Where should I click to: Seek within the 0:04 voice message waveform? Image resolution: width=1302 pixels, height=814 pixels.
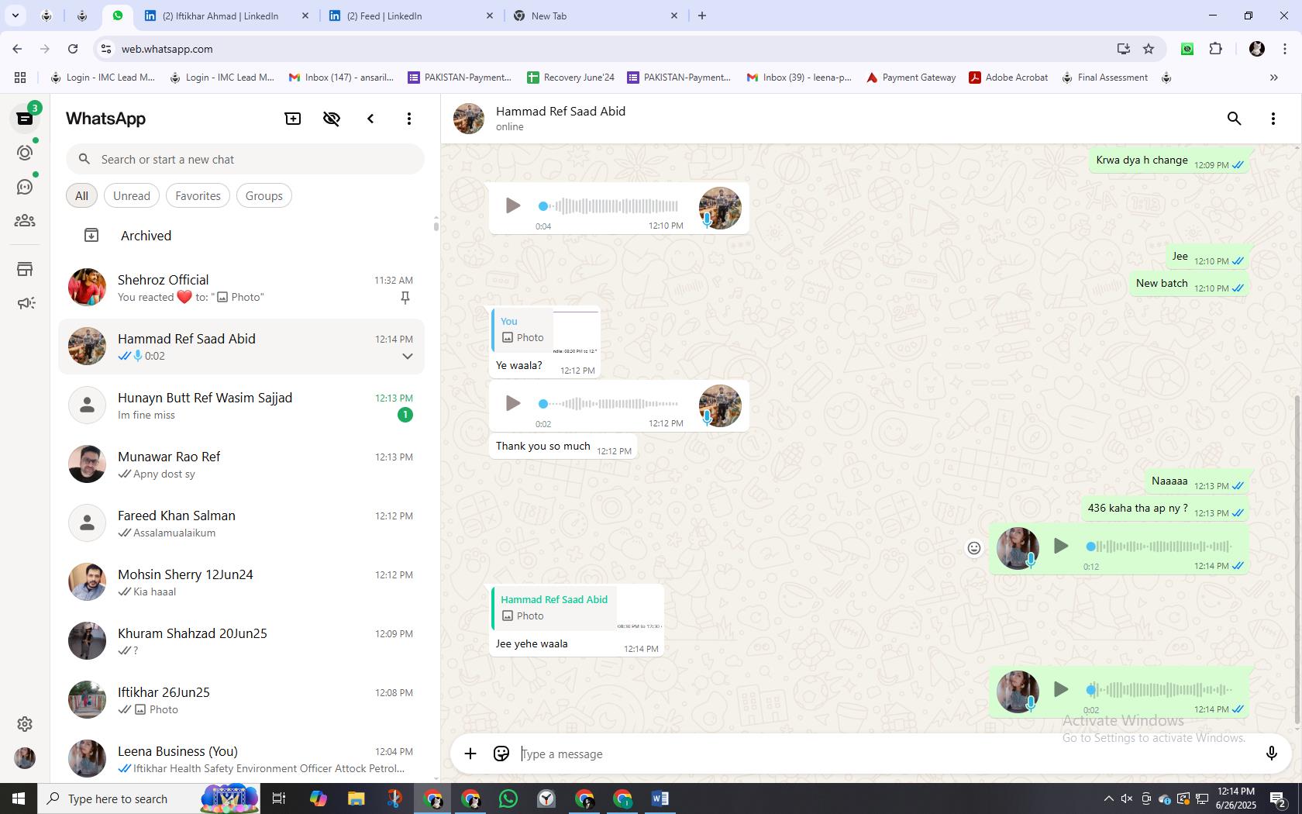609,205
